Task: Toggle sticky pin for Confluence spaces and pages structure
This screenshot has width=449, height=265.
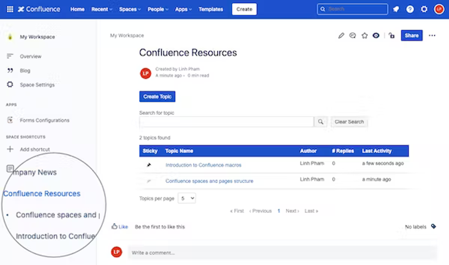Action: coord(148,181)
